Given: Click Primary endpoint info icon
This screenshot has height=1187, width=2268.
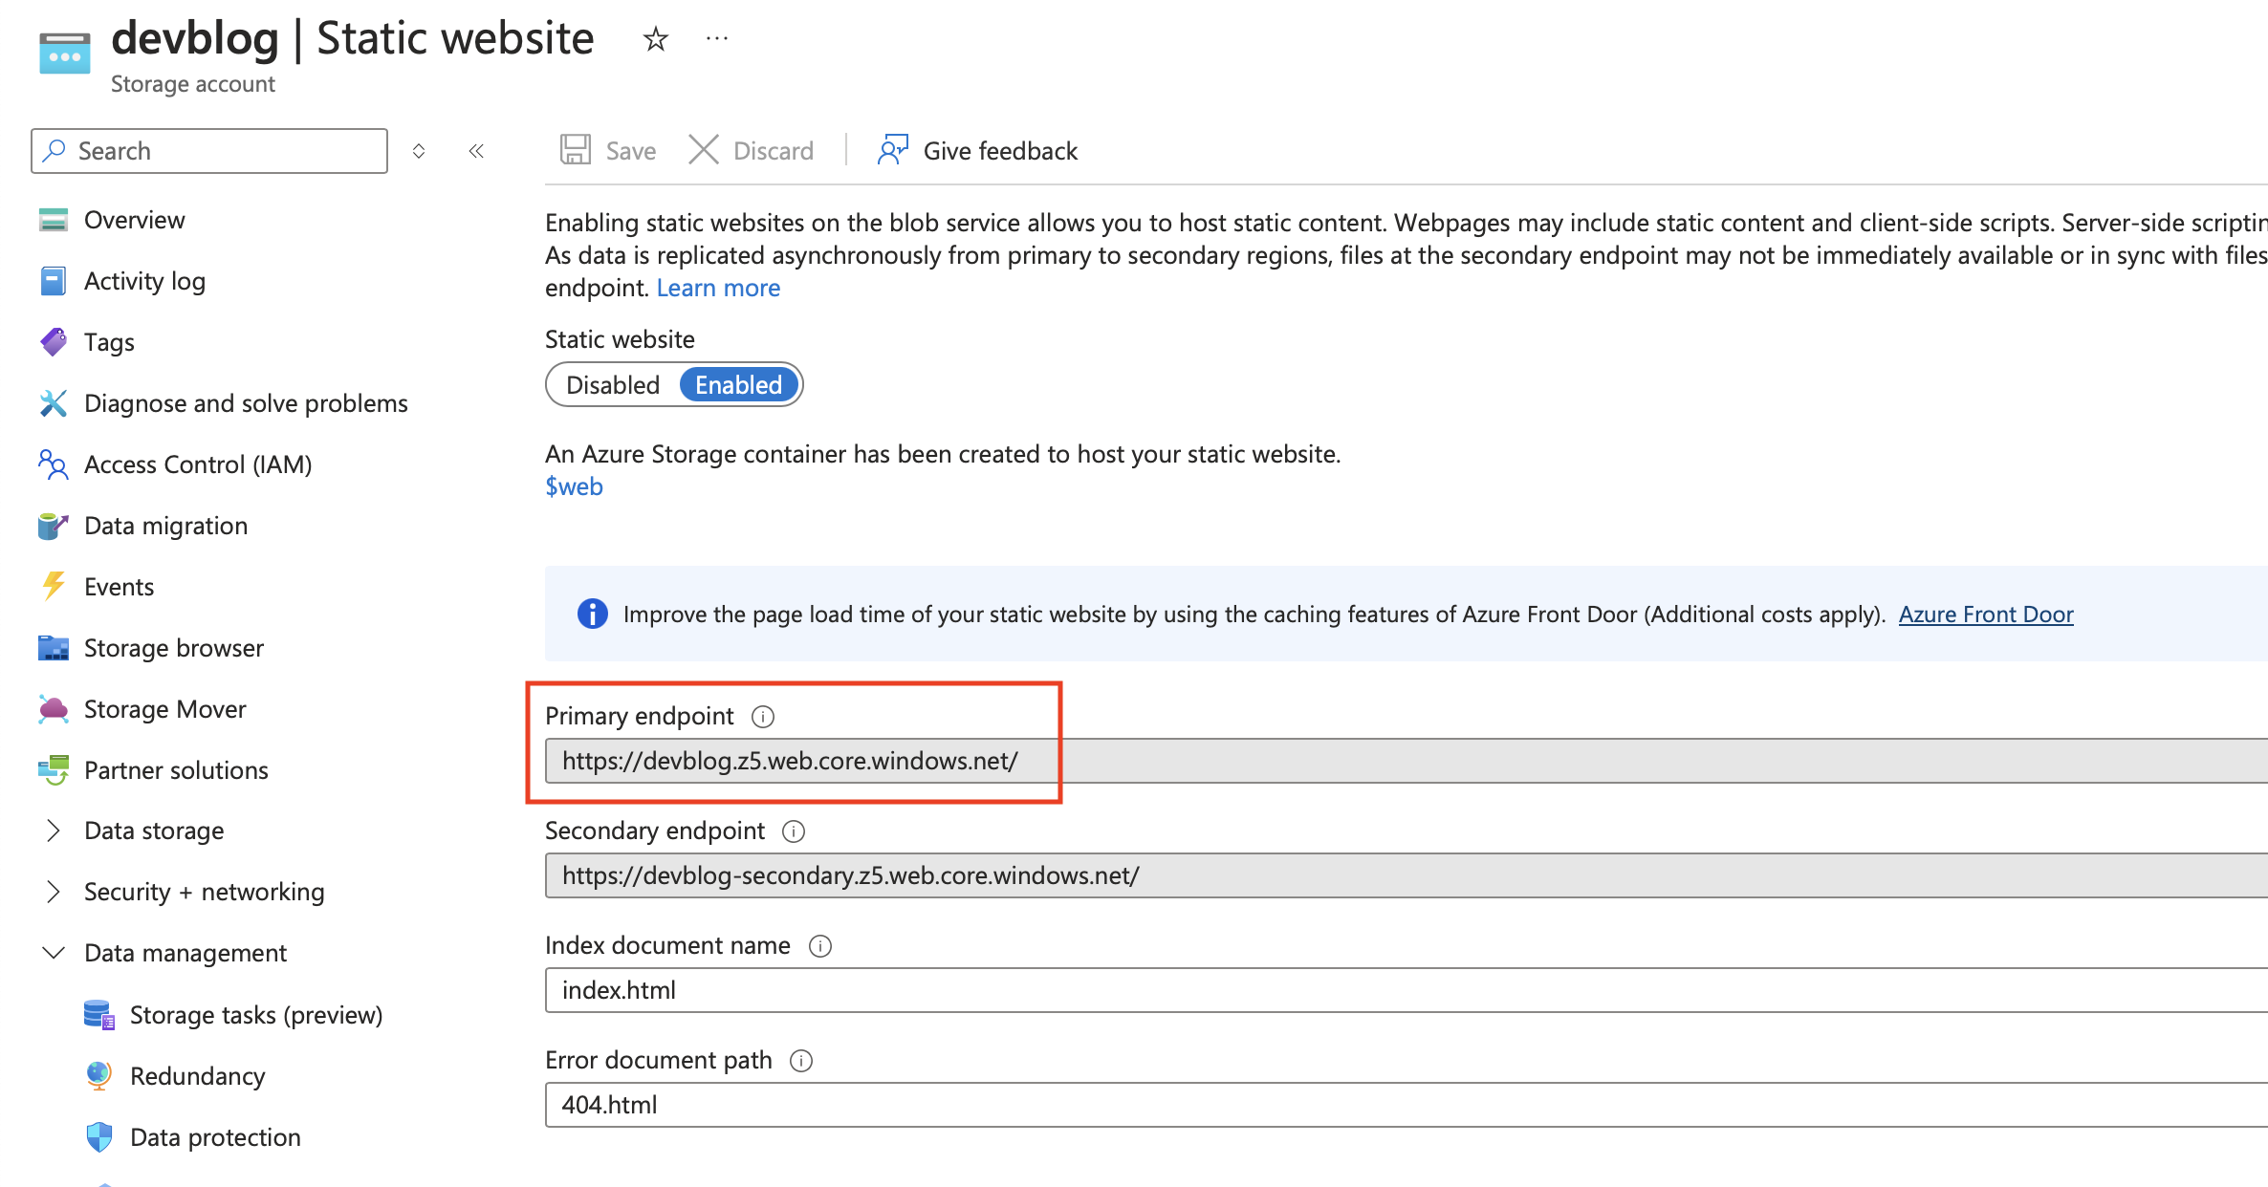Looking at the screenshot, I should point(763,716).
